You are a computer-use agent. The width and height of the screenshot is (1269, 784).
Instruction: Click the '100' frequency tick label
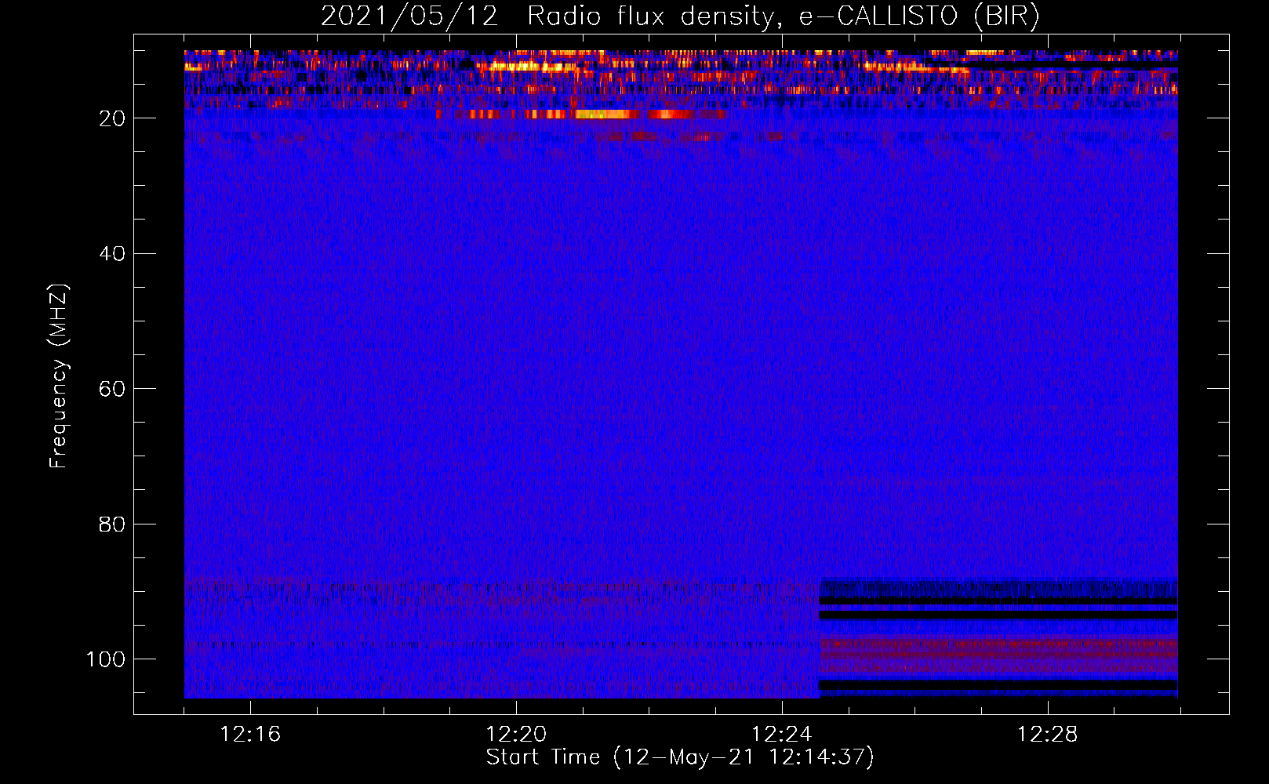point(106,659)
